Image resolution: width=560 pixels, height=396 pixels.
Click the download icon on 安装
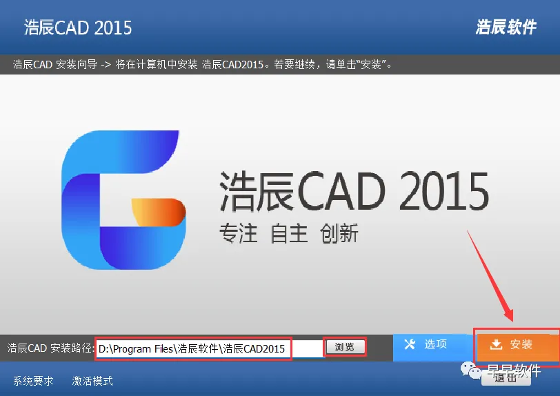coord(496,344)
